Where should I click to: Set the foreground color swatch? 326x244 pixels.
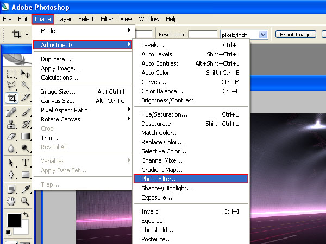point(14,220)
